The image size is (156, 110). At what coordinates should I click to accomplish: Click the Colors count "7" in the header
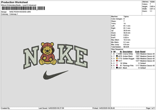coord(150,4)
